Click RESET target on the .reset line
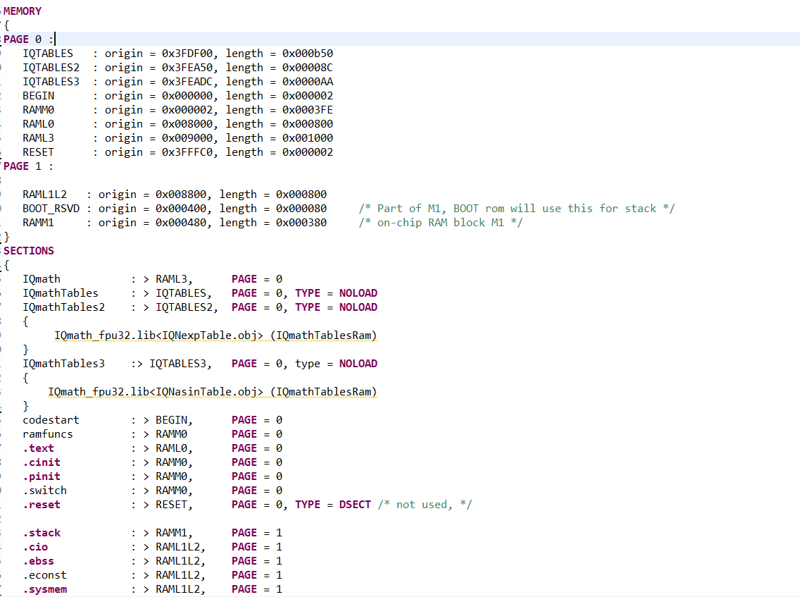This screenshot has width=800, height=597. [x=171, y=505]
